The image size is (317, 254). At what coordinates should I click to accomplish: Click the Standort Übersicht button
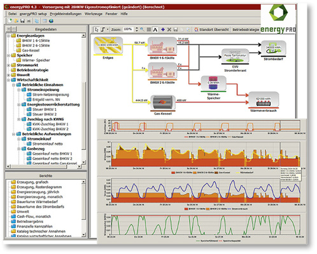point(211,30)
